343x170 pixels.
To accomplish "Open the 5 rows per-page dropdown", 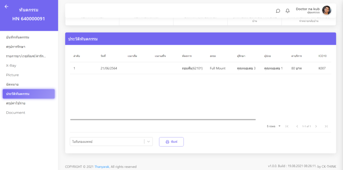I will coord(274,126).
